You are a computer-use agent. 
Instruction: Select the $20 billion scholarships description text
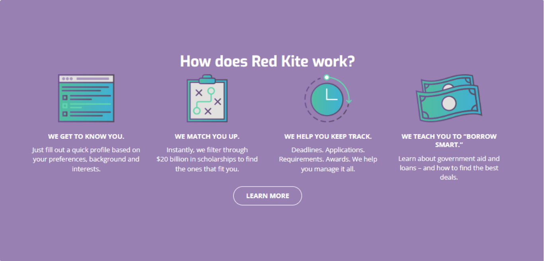pyautogui.click(x=207, y=160)
